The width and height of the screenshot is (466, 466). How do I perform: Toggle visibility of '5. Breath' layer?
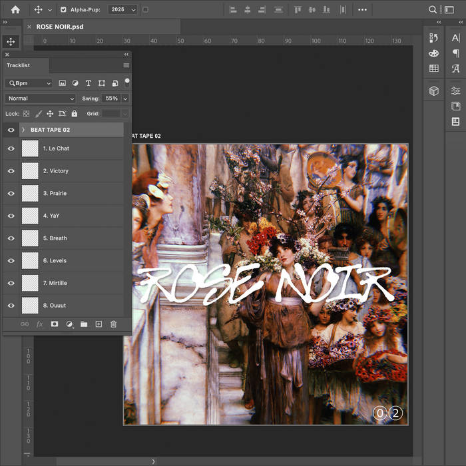coord(11,238)
